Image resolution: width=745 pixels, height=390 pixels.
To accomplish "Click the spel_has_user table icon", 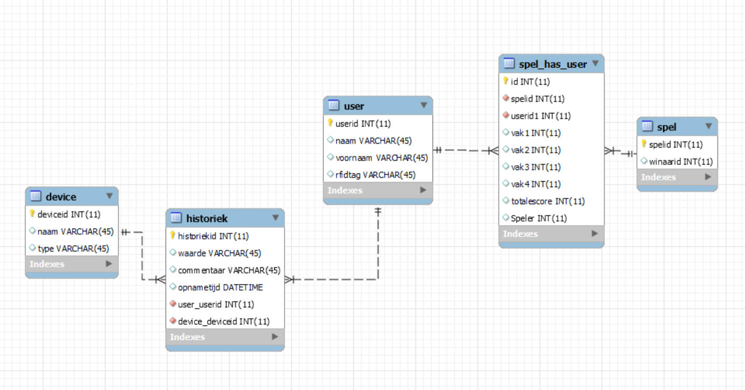I will pos(509,64).
